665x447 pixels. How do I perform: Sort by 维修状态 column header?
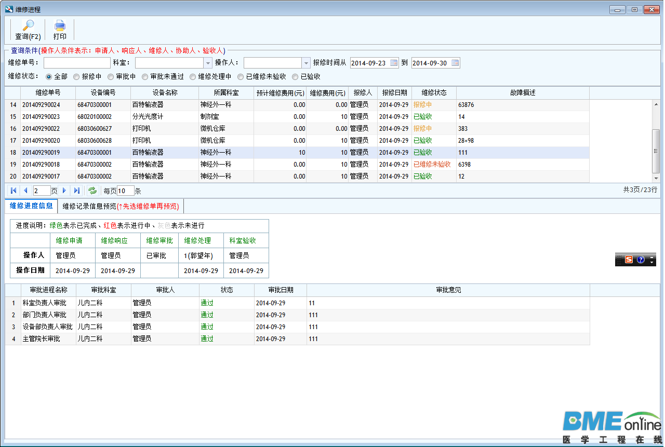pyautogui.click(x=434, y=92)
